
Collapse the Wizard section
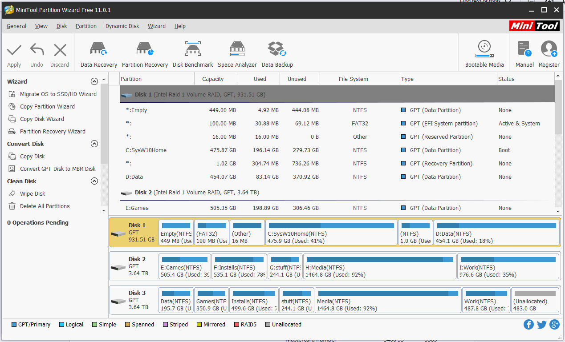(94, 81)
